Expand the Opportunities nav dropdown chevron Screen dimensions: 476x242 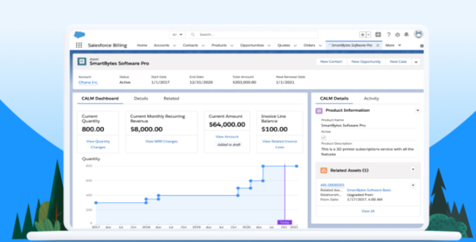pyautogui.click(x=269, y=46)
